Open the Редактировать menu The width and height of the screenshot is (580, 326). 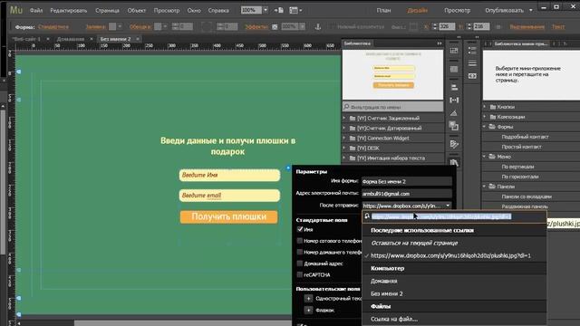click(x=69, y=10)
